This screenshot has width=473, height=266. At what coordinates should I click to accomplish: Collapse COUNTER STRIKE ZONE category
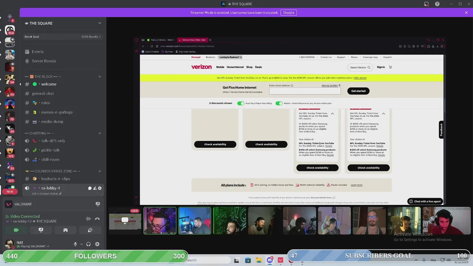click(53, 171)
